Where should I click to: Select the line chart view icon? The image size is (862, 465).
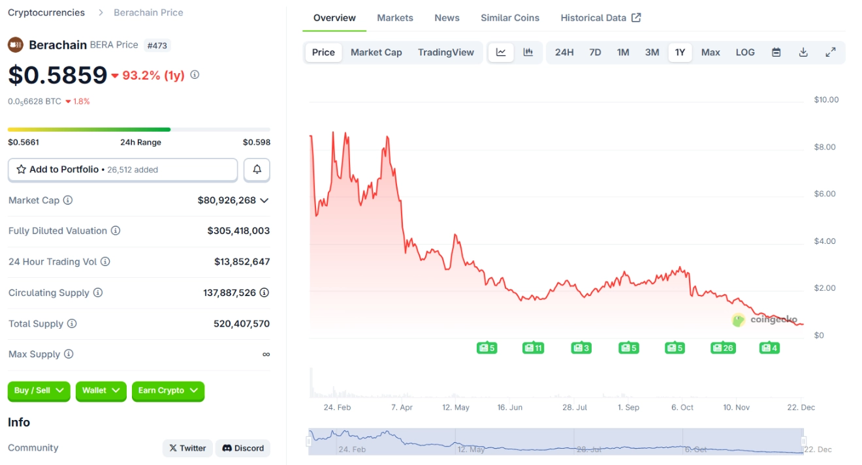click(501, 52)
